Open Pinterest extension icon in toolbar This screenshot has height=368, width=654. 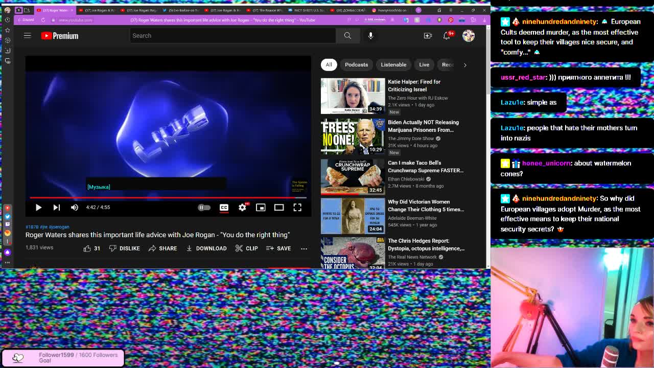451,20
